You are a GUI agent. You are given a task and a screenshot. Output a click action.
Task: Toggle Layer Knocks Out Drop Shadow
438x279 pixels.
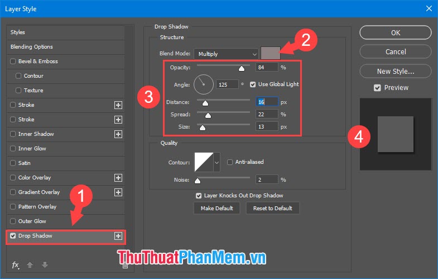[199, 196]
